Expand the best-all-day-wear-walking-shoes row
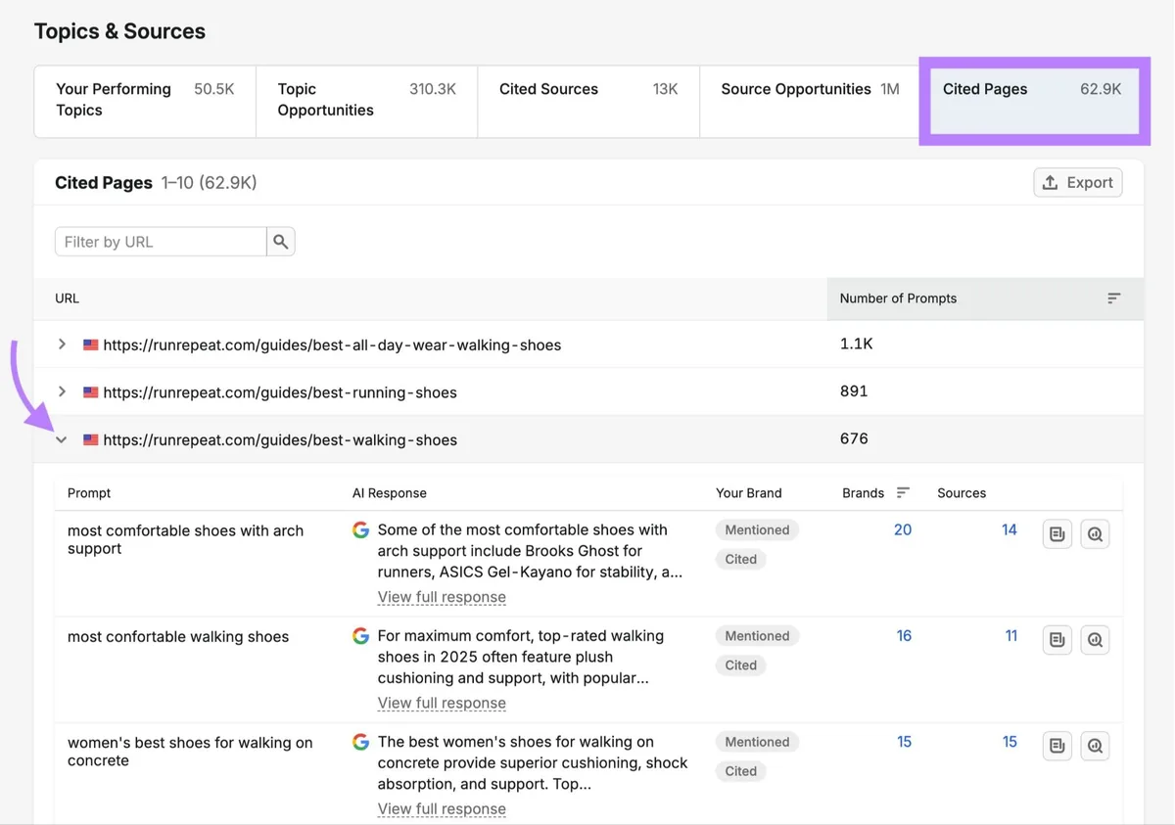 click(x=62, y=344)
